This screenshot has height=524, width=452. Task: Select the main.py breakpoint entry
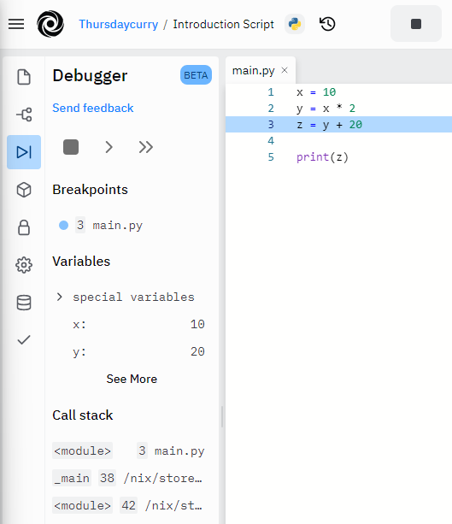click(117, 226)
